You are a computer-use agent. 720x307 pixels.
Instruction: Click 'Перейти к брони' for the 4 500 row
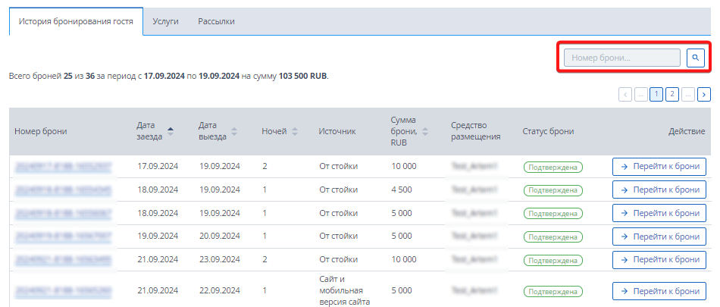(x=659, y=190)
